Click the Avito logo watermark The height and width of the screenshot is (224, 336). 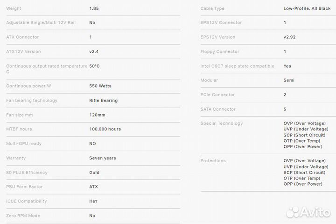[308, 212]
